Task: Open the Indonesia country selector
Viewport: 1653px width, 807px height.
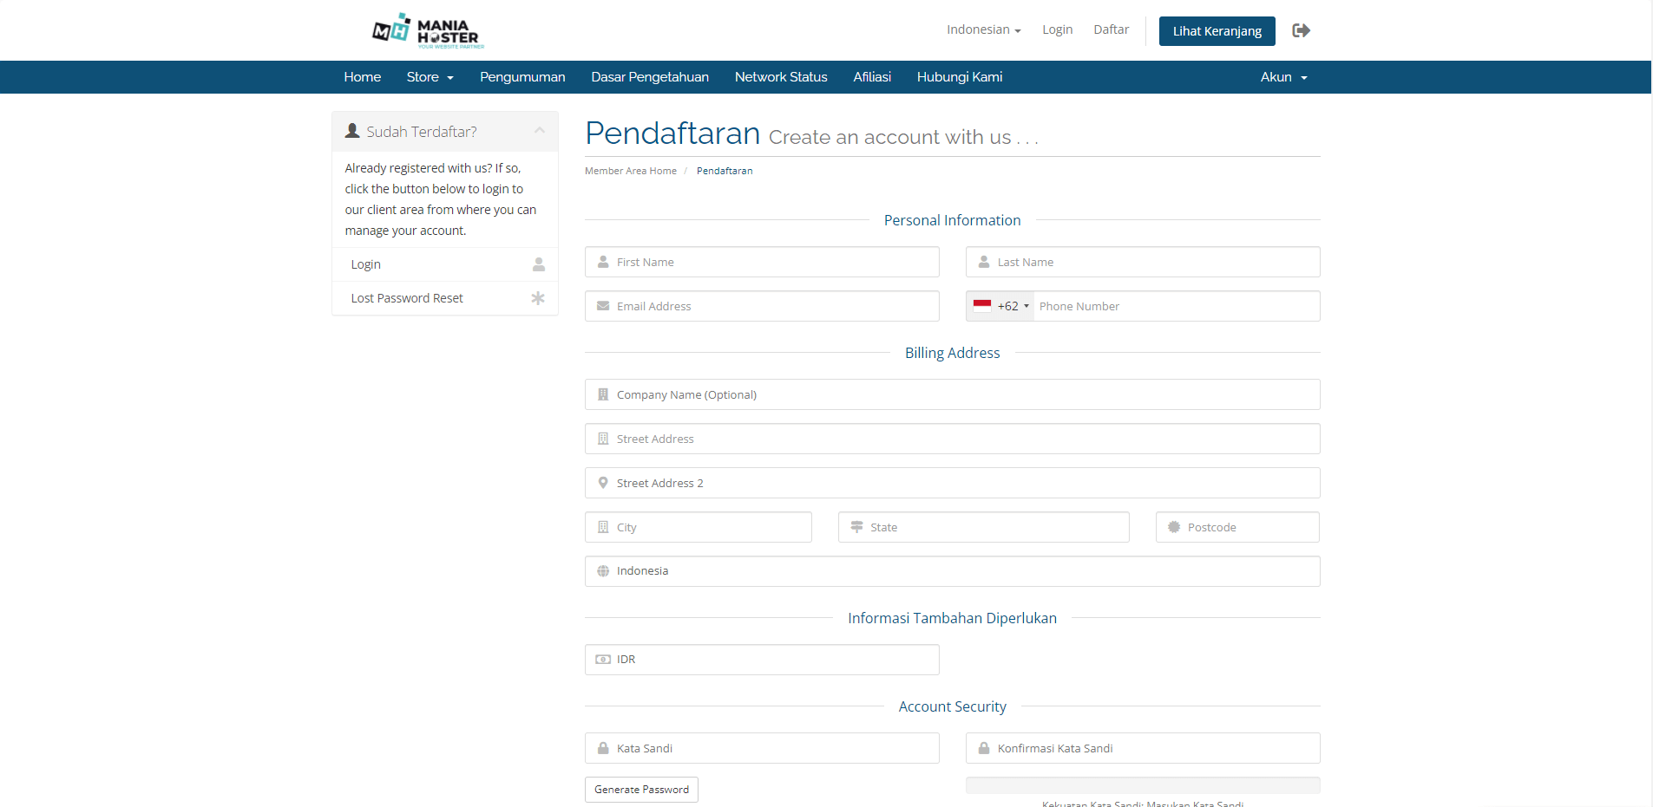Action: point(952,571)
